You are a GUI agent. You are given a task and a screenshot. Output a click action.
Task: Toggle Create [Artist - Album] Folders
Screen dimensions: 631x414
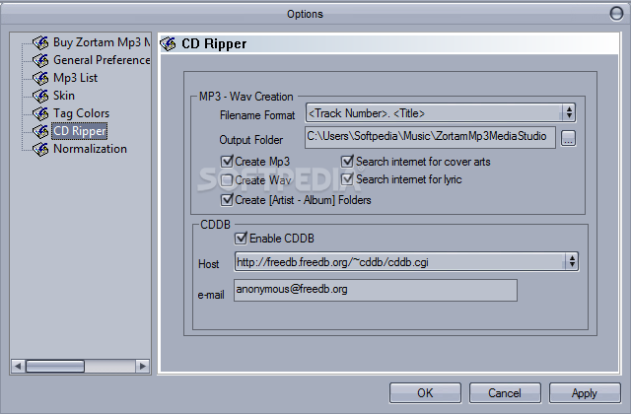[x=227, y=199]
